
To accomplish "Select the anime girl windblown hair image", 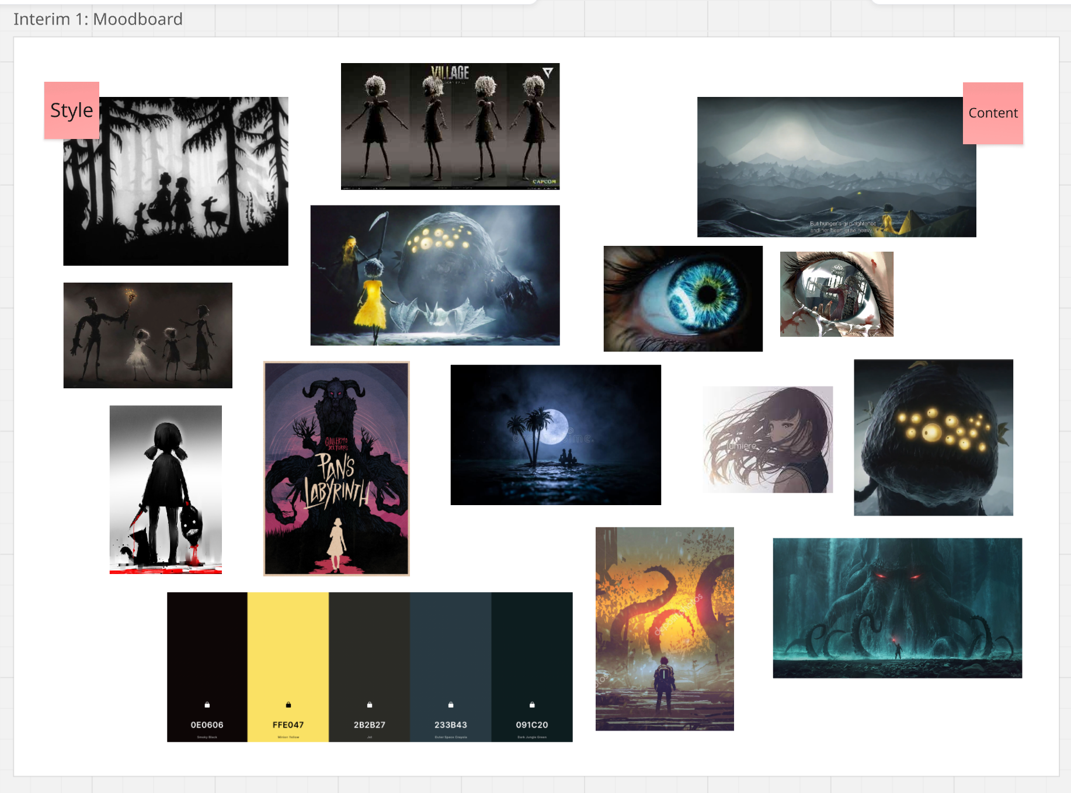I will coord(768,439).
